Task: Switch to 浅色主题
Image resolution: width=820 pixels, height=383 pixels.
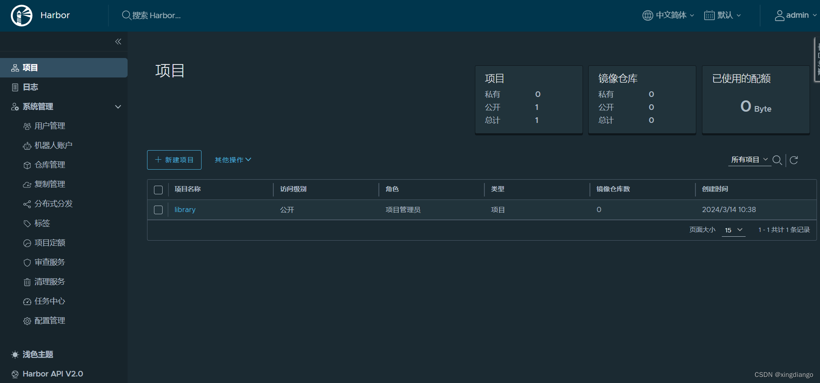Action: pyautogui.click(x=38, y=355)
